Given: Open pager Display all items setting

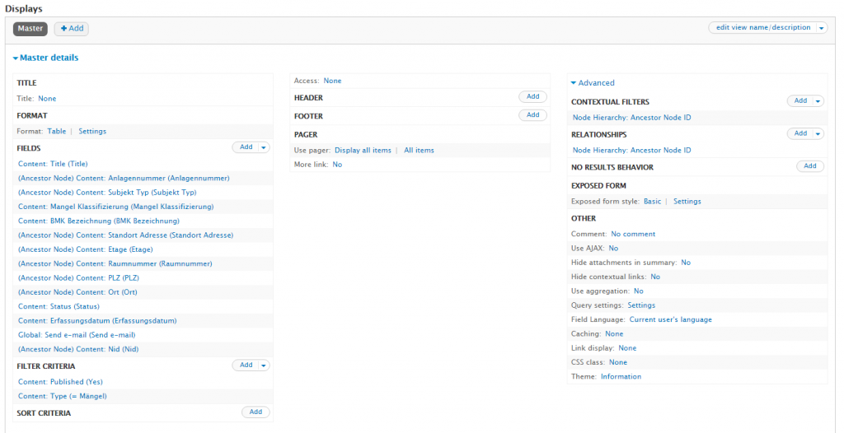Looking at the screenshot, I should 363,151.
